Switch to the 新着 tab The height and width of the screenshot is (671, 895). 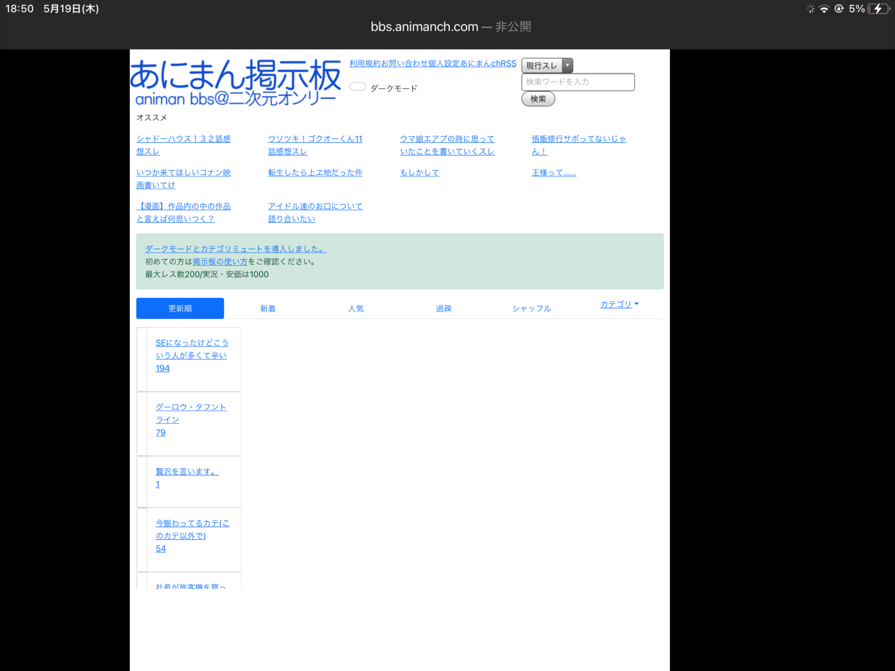tap(268, 308)
